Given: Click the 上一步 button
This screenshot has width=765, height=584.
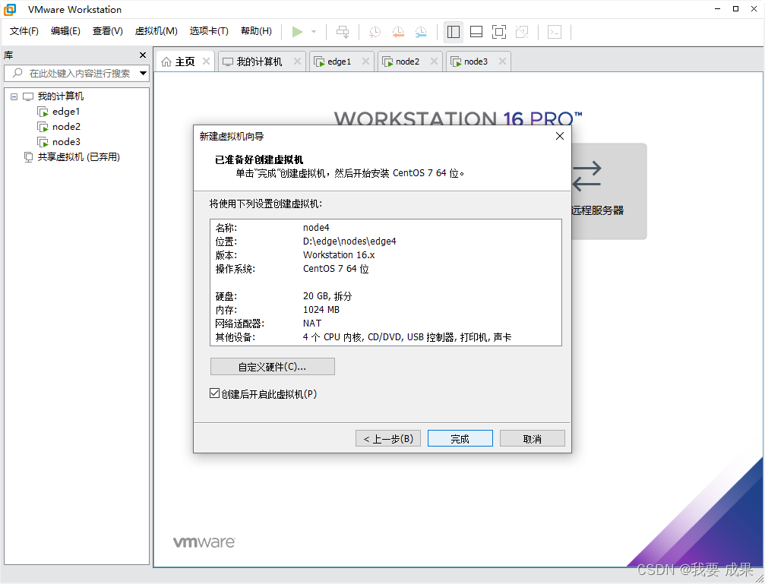Looking at the screenshot, I should tap(387, 437).
